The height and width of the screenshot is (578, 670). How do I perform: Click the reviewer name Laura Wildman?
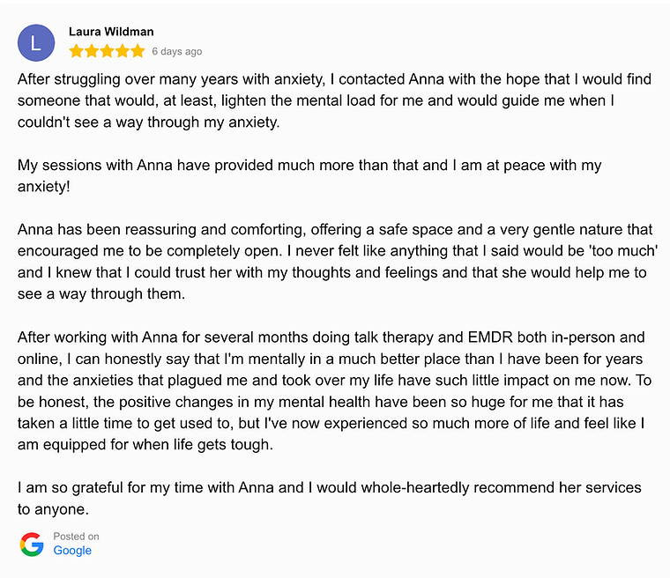(x=111, y=32)
